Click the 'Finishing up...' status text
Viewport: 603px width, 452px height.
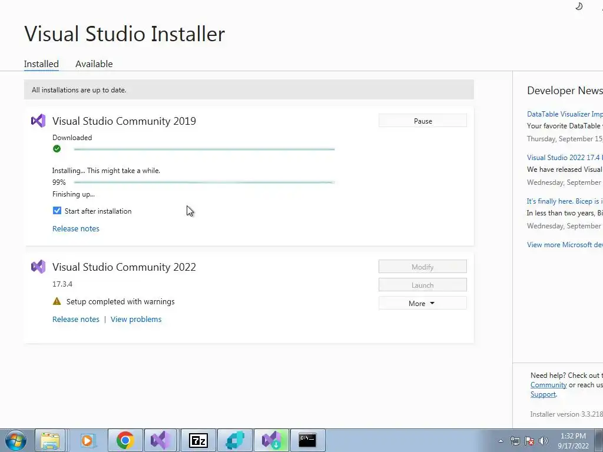pos(74,194)
